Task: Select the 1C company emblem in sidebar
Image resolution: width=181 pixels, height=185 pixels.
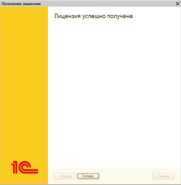Action: [25, 167]
